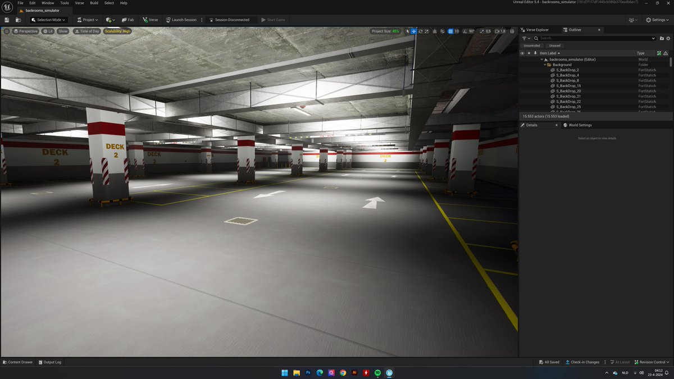Toggle the Uncontrolled filter
Screen dimensions: 674x379
532,45
